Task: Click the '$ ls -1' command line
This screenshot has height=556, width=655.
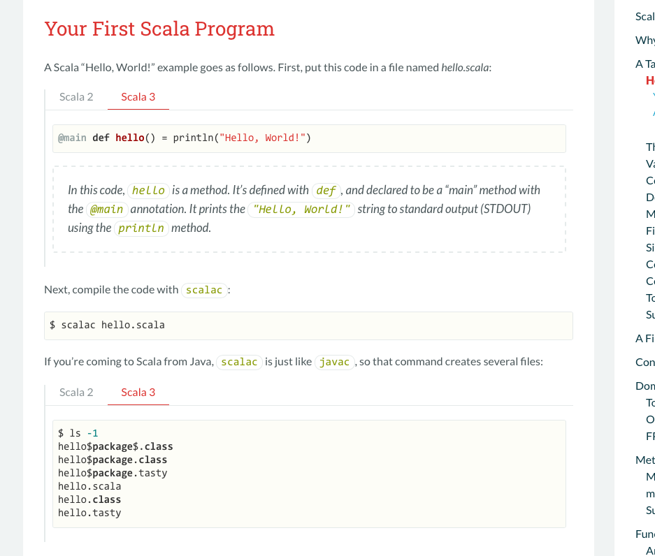Action: (x=78, y=433)
